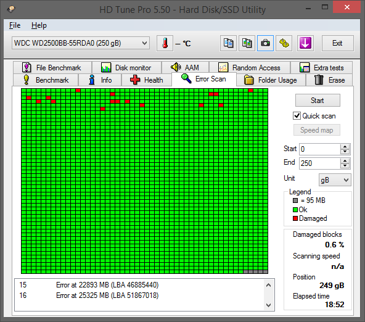Copy screenshot to clipboard toolbar icon
The image size is (365, 322).
pos(247,43)
